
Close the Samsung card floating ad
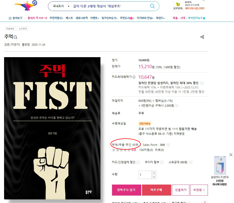pyautogui.click(x=231, y=155)
